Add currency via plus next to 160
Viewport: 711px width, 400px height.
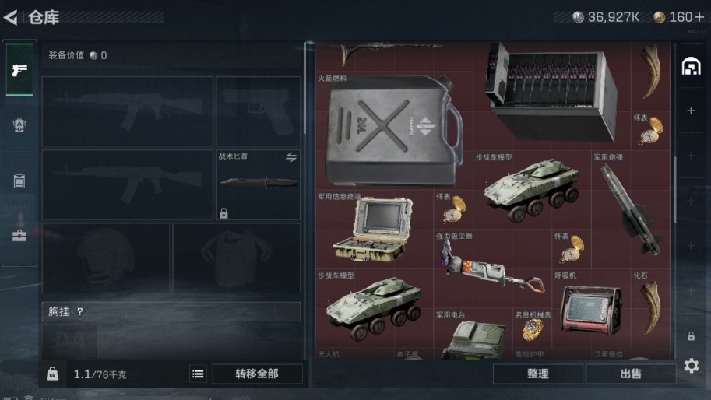point(699,17)
